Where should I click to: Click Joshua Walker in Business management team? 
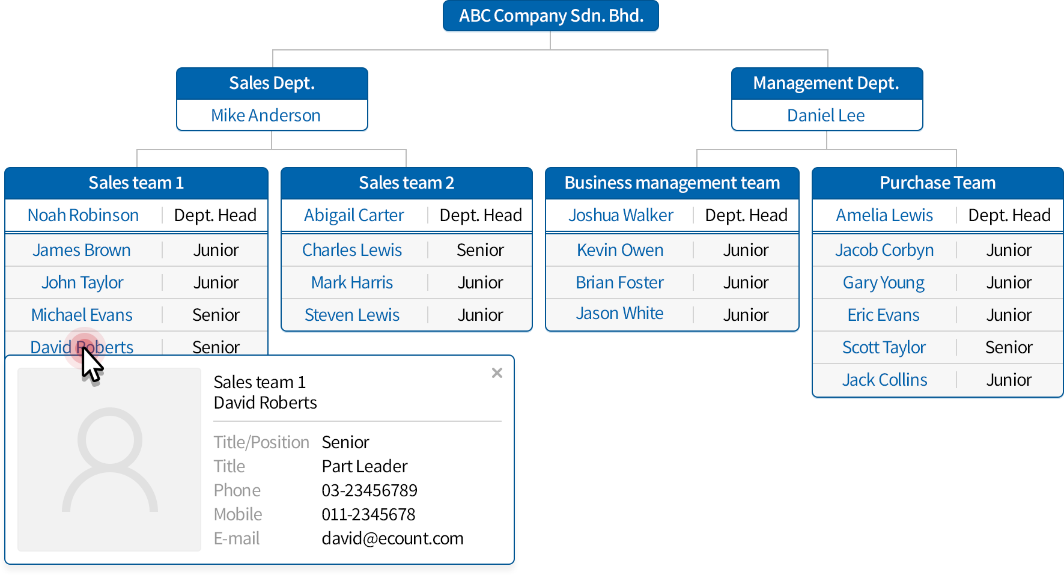pos(621,215)
